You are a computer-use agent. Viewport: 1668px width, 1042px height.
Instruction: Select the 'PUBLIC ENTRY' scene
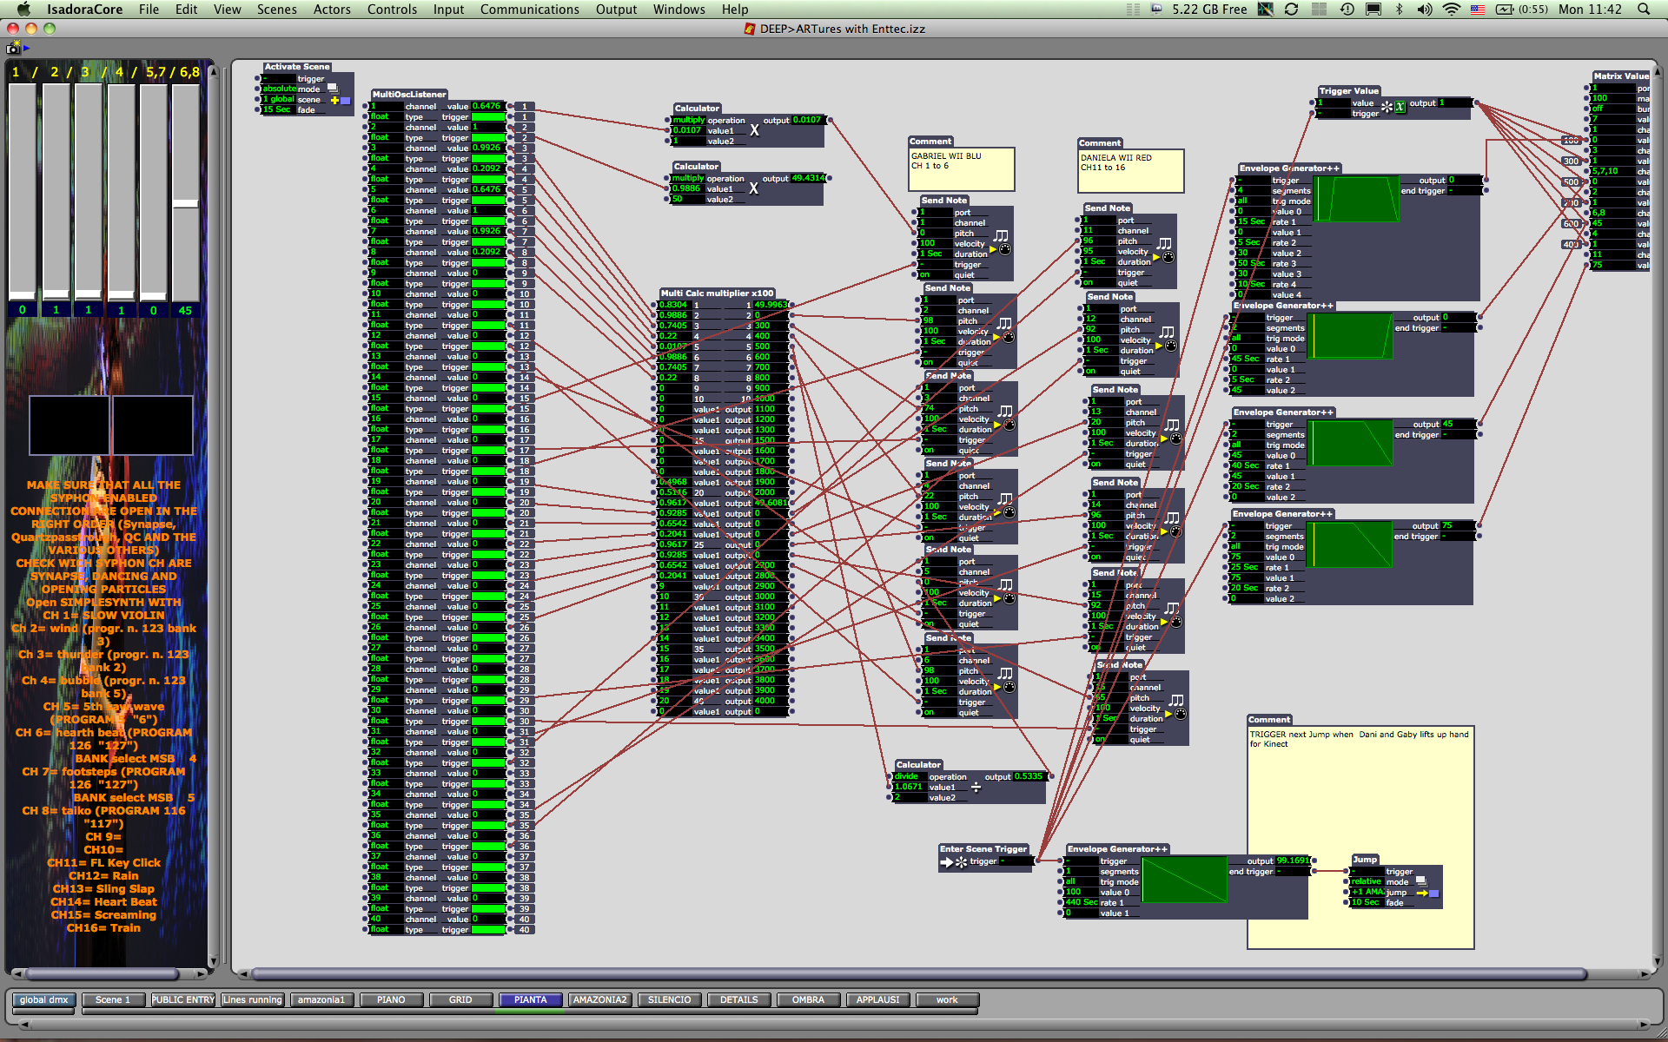click(183, 1000)
